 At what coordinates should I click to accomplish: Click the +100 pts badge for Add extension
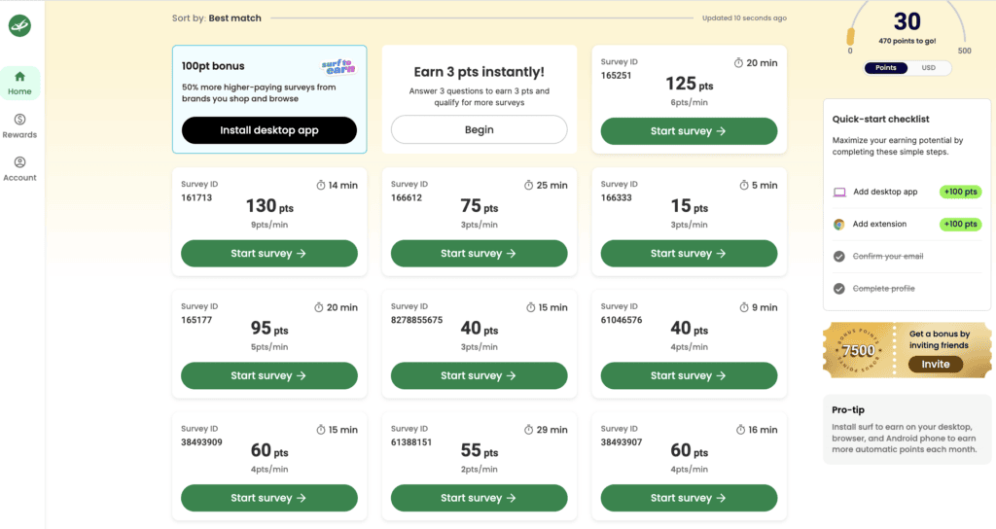point(959,225)
